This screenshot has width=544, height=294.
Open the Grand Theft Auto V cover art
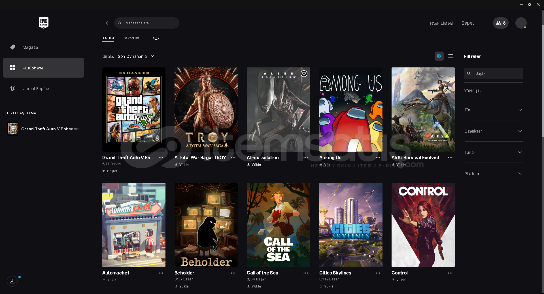click(x=134, y=110)
